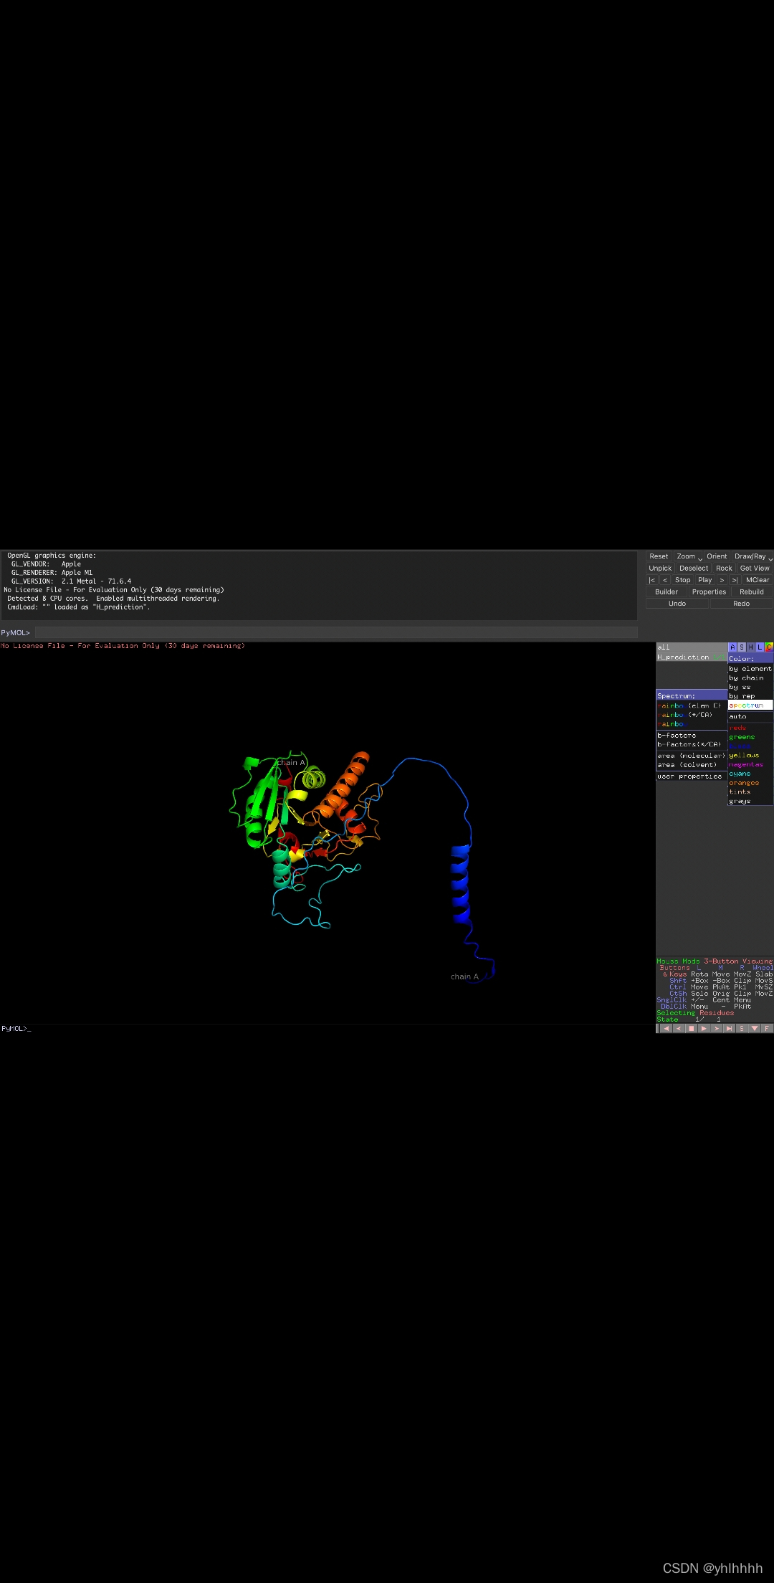Click the triangle play icon in bottom bar

click(x=704, y=1028)
